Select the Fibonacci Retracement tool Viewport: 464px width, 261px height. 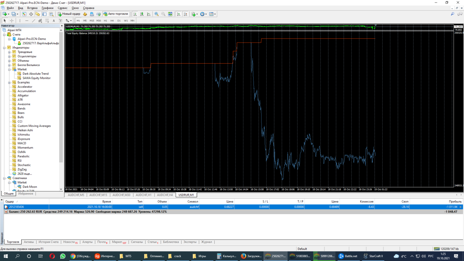click(47, 21)
